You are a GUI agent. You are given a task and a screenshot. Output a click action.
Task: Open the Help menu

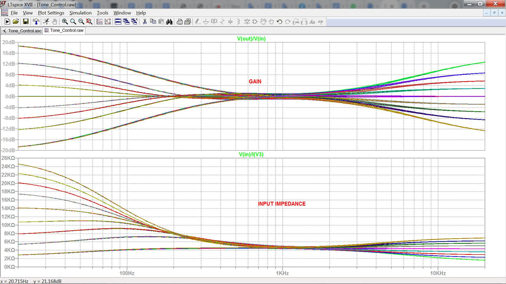click(141, 13)
